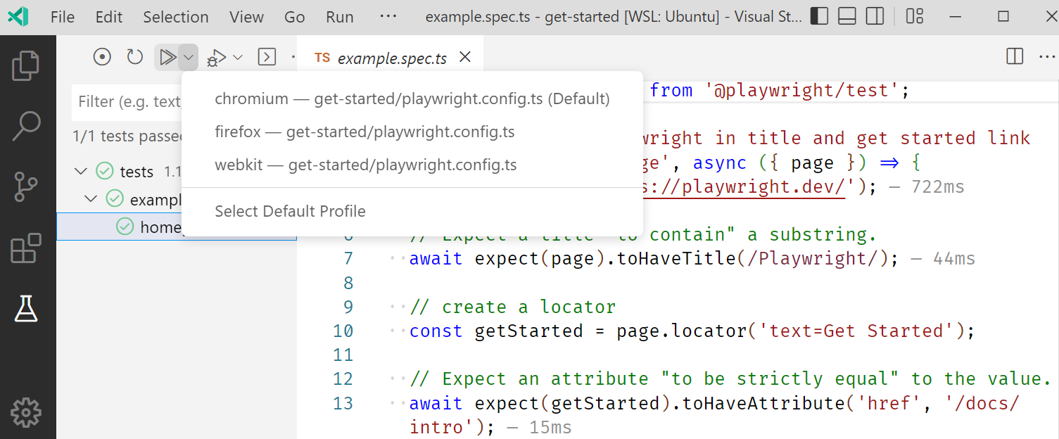This screenshot has width=1059, height=439.
Task: Click the record circle icon in Testing toolbar
Action: click(102, 57)
